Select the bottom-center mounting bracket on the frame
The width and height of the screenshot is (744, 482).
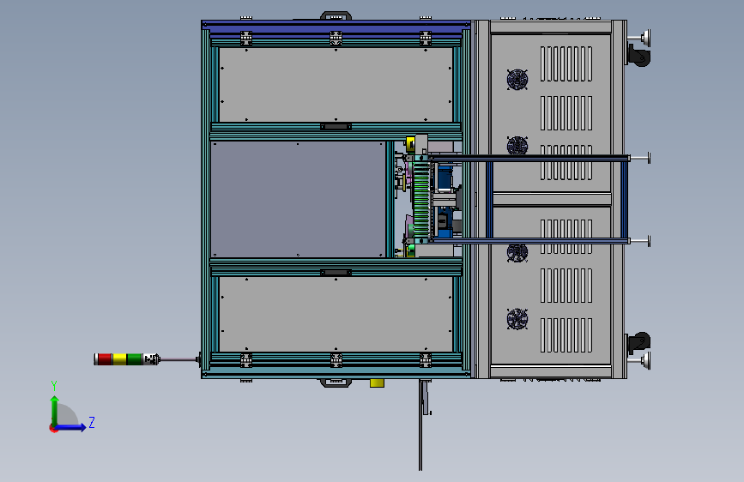pos(336,360)
